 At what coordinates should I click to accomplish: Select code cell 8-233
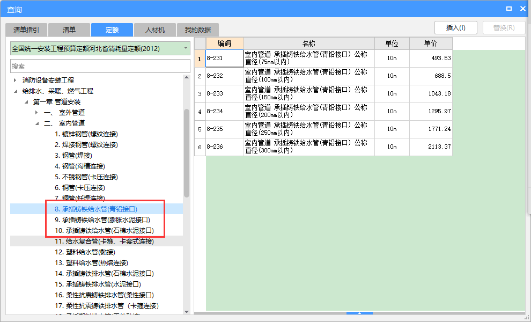point(225,94)
